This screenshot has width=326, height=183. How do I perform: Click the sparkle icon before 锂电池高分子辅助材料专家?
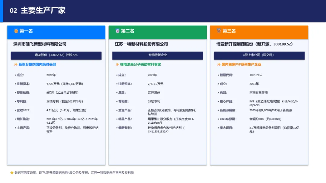pos(117,64)
